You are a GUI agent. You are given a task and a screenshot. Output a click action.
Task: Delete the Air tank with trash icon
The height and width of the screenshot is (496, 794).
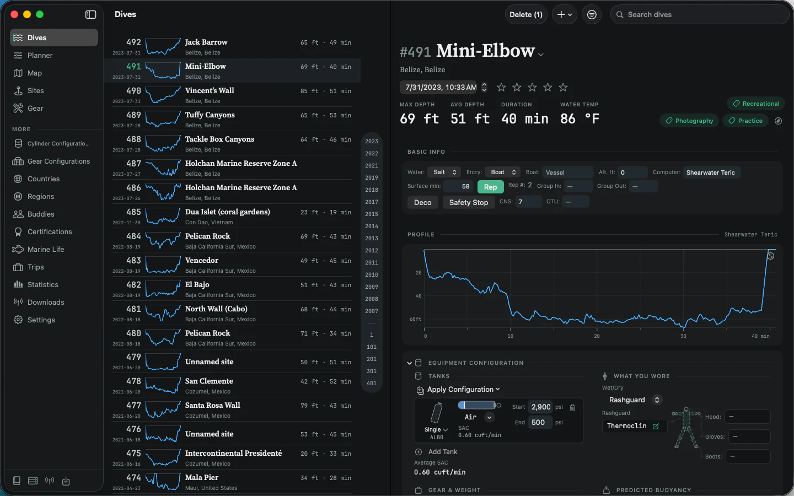point(572,408)
